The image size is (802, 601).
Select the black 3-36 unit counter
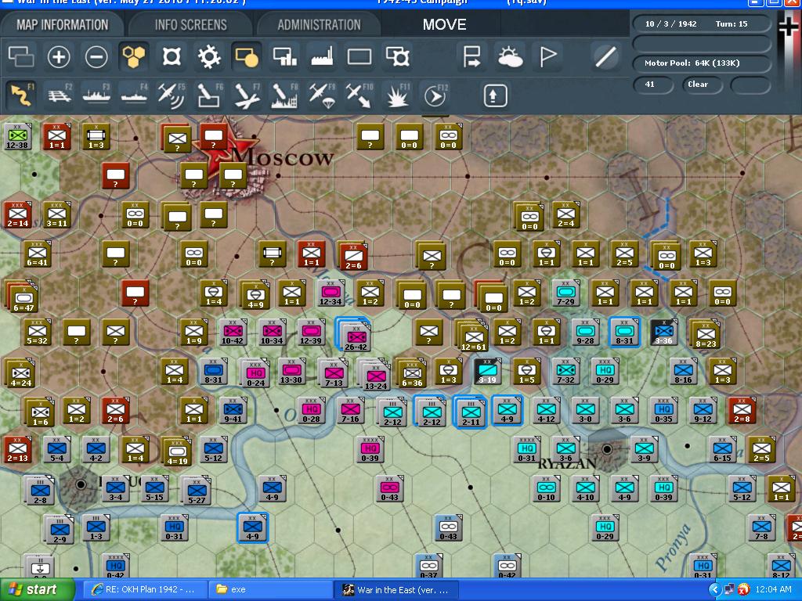(x=664, y=332)
